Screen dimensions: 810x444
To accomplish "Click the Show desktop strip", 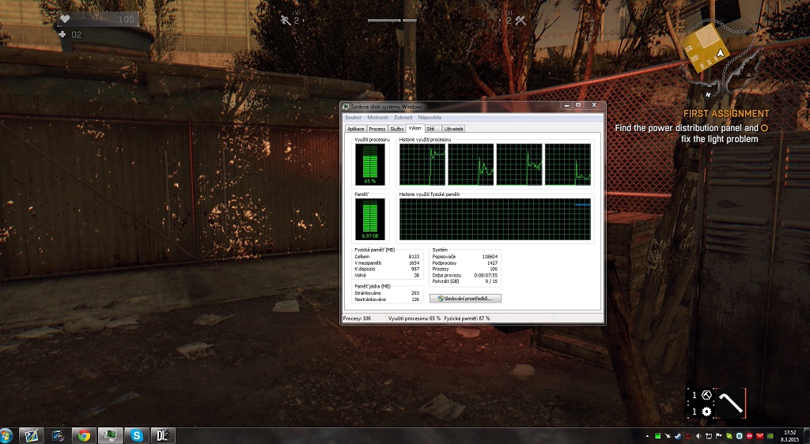I will 806,436.
